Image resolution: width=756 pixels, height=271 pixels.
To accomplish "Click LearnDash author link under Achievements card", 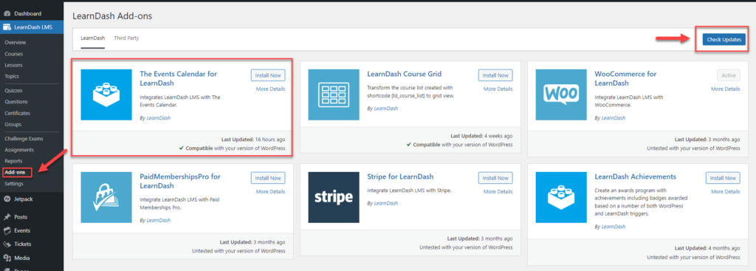I will 614,227.
